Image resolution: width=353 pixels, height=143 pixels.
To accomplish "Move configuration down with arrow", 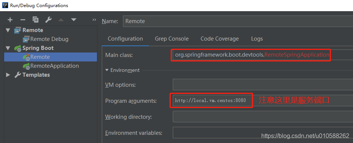I will pyautogui.click(x=74, y=20).
